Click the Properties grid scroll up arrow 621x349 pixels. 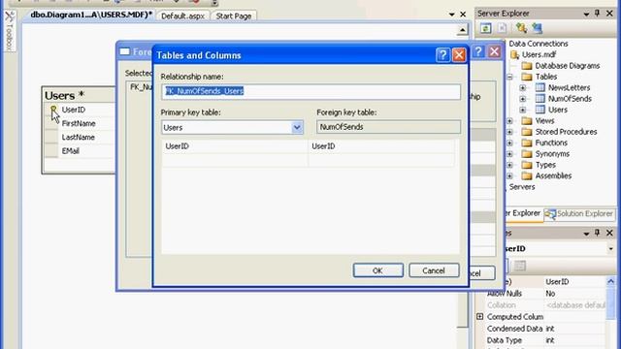click(x=610, y=281)
